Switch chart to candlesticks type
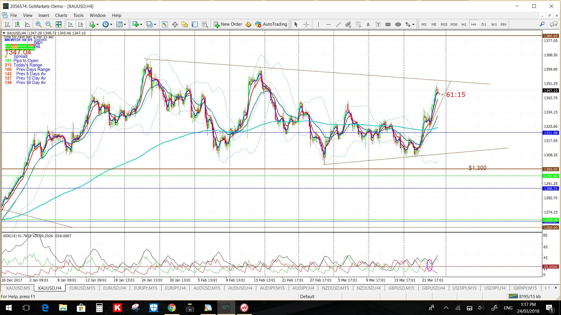Viewport: 561px width, 315px height. pos(18,24)
